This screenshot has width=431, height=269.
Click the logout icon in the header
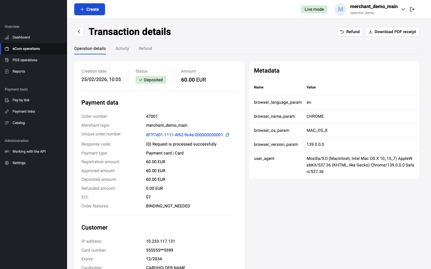[412, 9]
